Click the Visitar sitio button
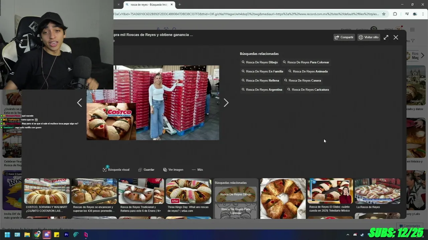Image resolution: width=428 pixels, height=240 pixels. tap(368, 37)
